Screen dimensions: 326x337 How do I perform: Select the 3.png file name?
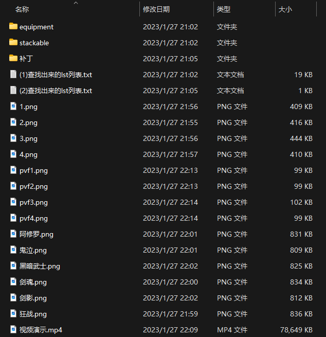pos(28,138)
